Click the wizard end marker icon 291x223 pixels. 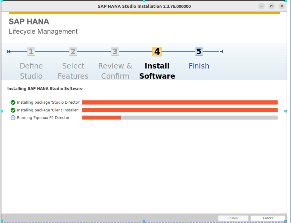click(x=221, y=51)
